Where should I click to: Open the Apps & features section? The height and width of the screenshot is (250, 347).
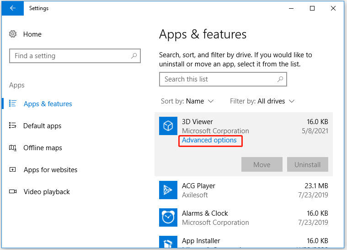(x=48, y=104)
